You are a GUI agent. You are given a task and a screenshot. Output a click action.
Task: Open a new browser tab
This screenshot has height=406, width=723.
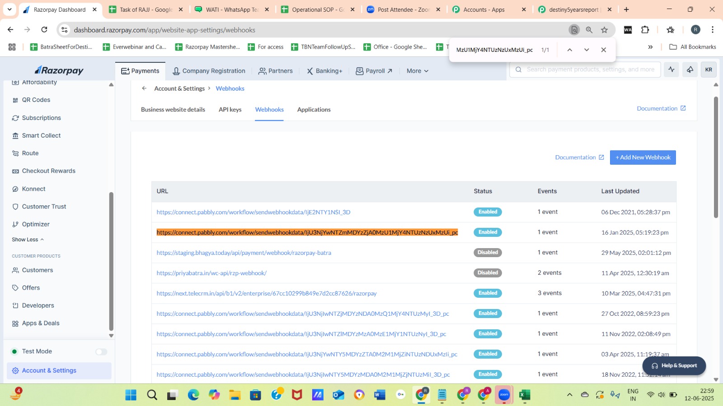[x=626, y=9]
